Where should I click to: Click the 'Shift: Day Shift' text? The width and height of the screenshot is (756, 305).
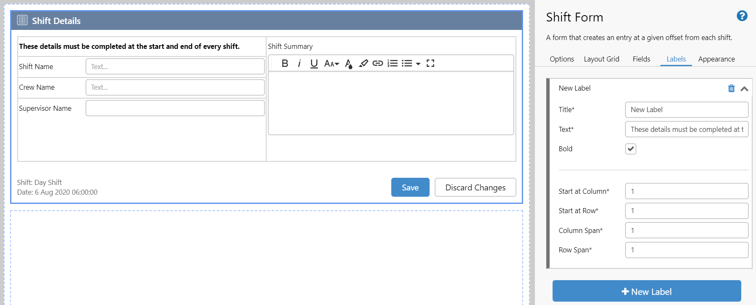(x=40, y=182)
